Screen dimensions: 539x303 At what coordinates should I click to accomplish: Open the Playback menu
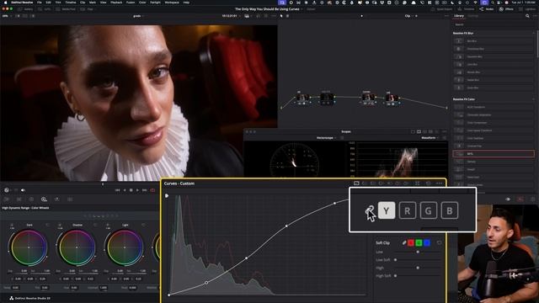[x=116, y=3]
